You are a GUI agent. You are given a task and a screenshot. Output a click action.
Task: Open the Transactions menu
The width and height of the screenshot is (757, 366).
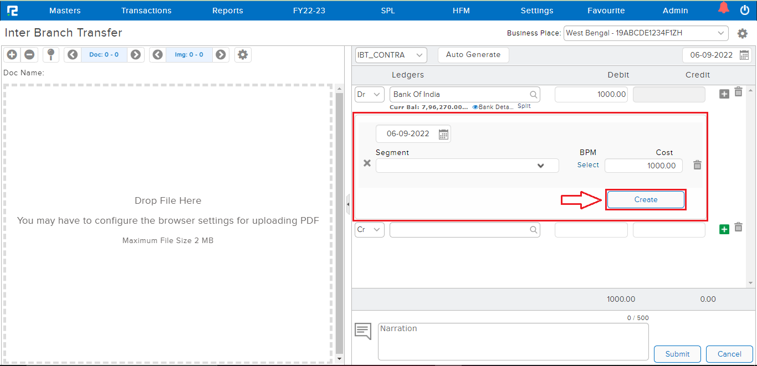click(146, 11)
